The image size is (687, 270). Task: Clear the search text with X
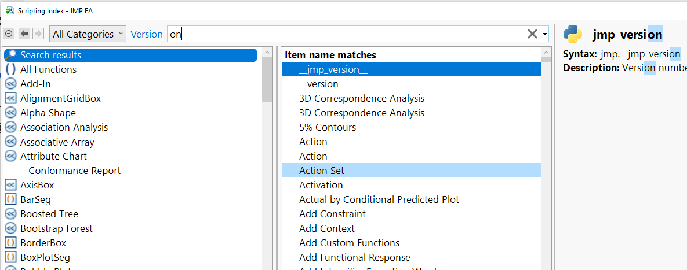pyautogui.click(x=532, y=34)
